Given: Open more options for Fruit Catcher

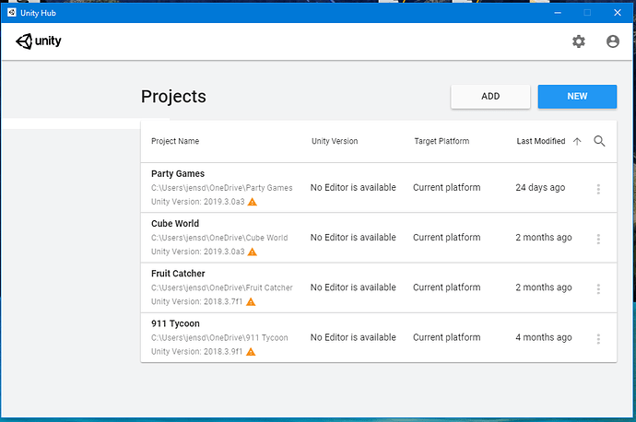Looking at the screenshot, I should 598,288.
